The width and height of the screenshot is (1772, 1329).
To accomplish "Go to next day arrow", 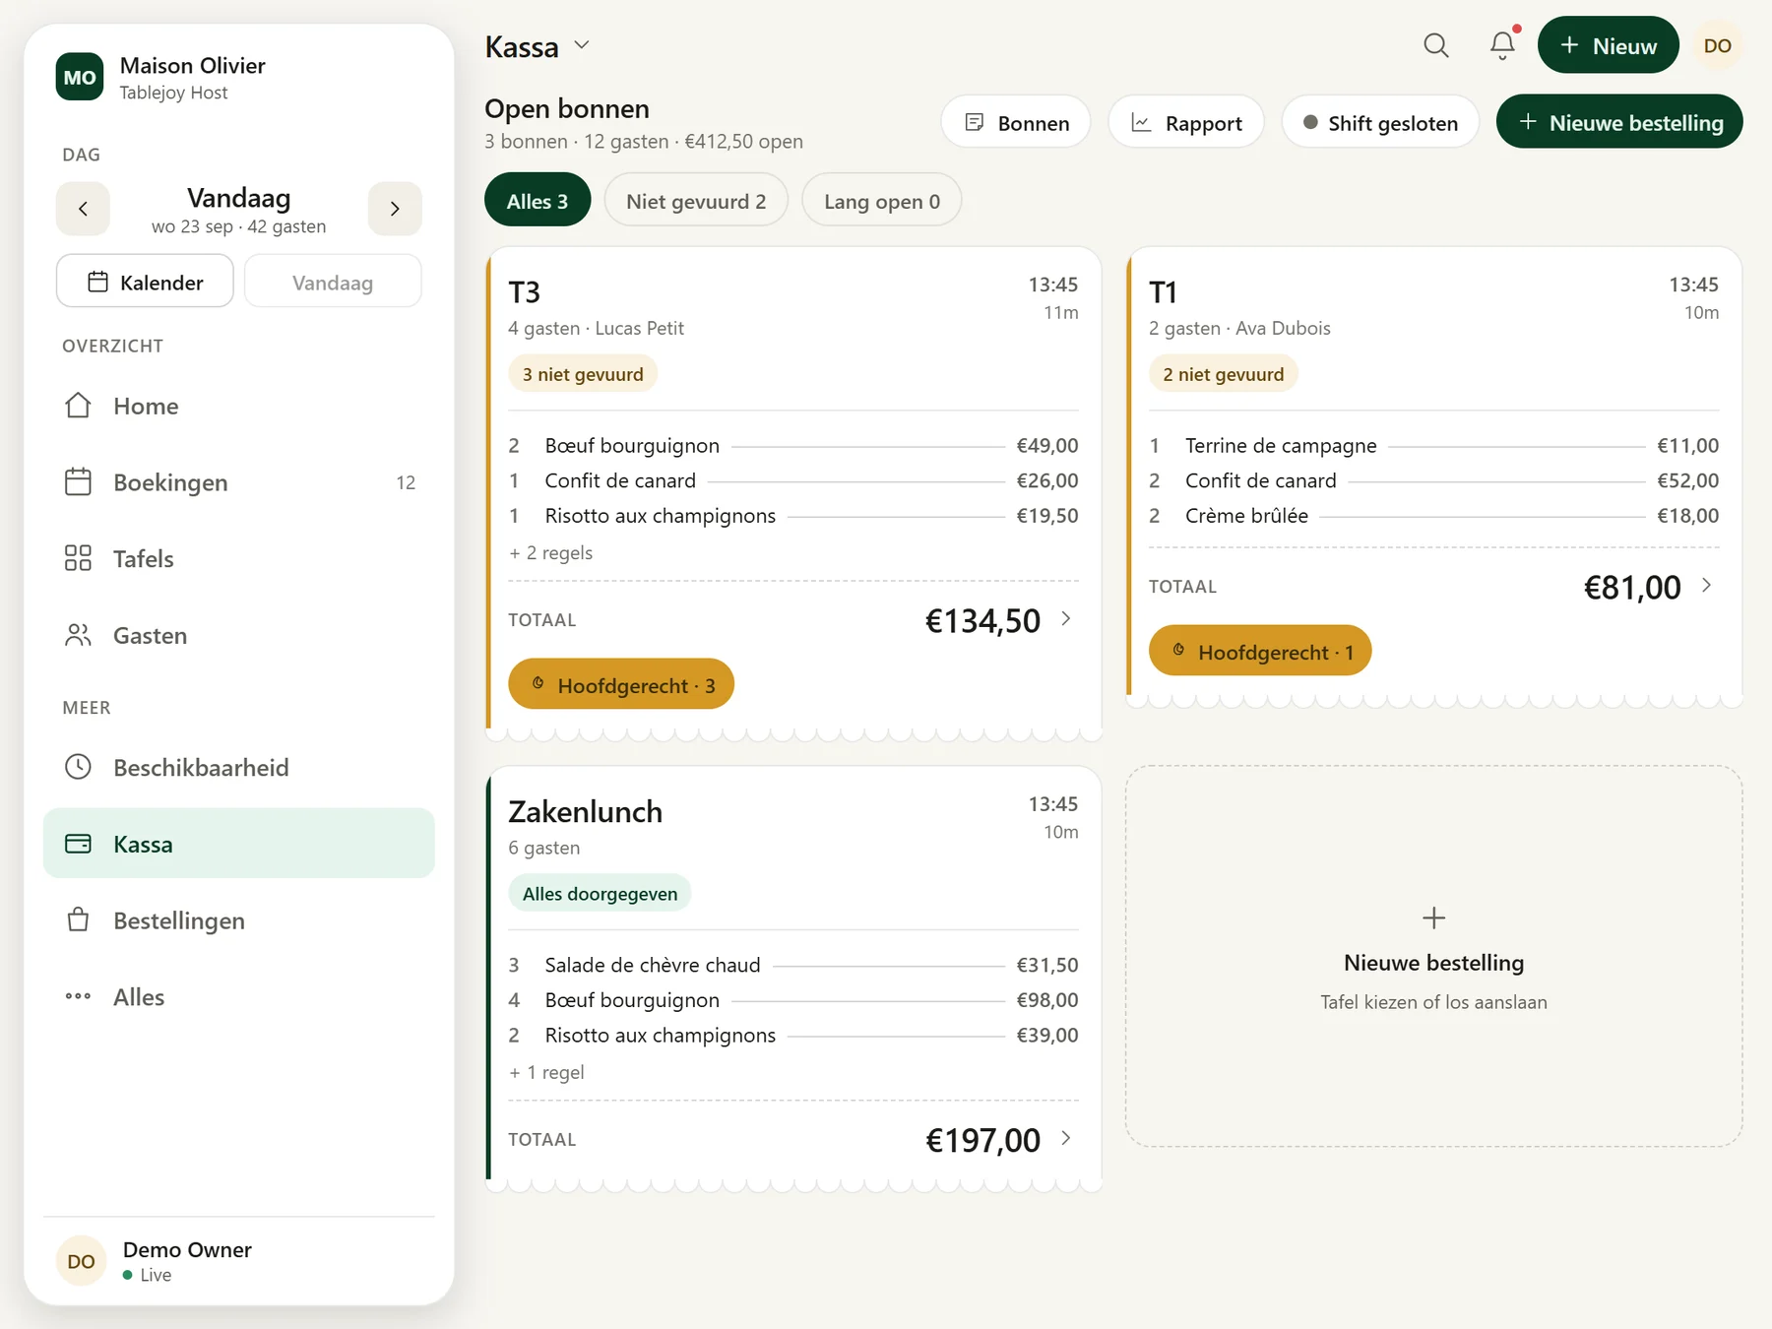I will (395, 209).
